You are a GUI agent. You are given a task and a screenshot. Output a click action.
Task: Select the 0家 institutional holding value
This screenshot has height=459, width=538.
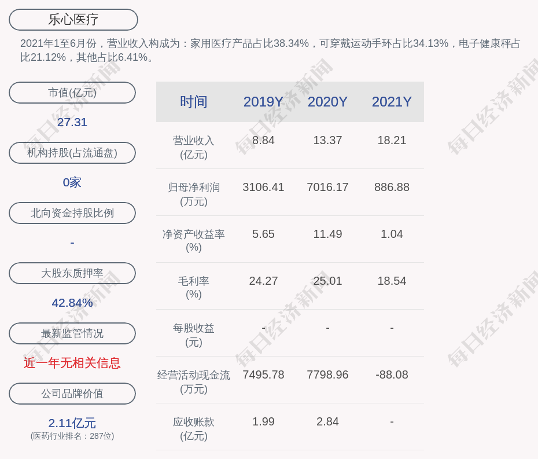[72, 182]
